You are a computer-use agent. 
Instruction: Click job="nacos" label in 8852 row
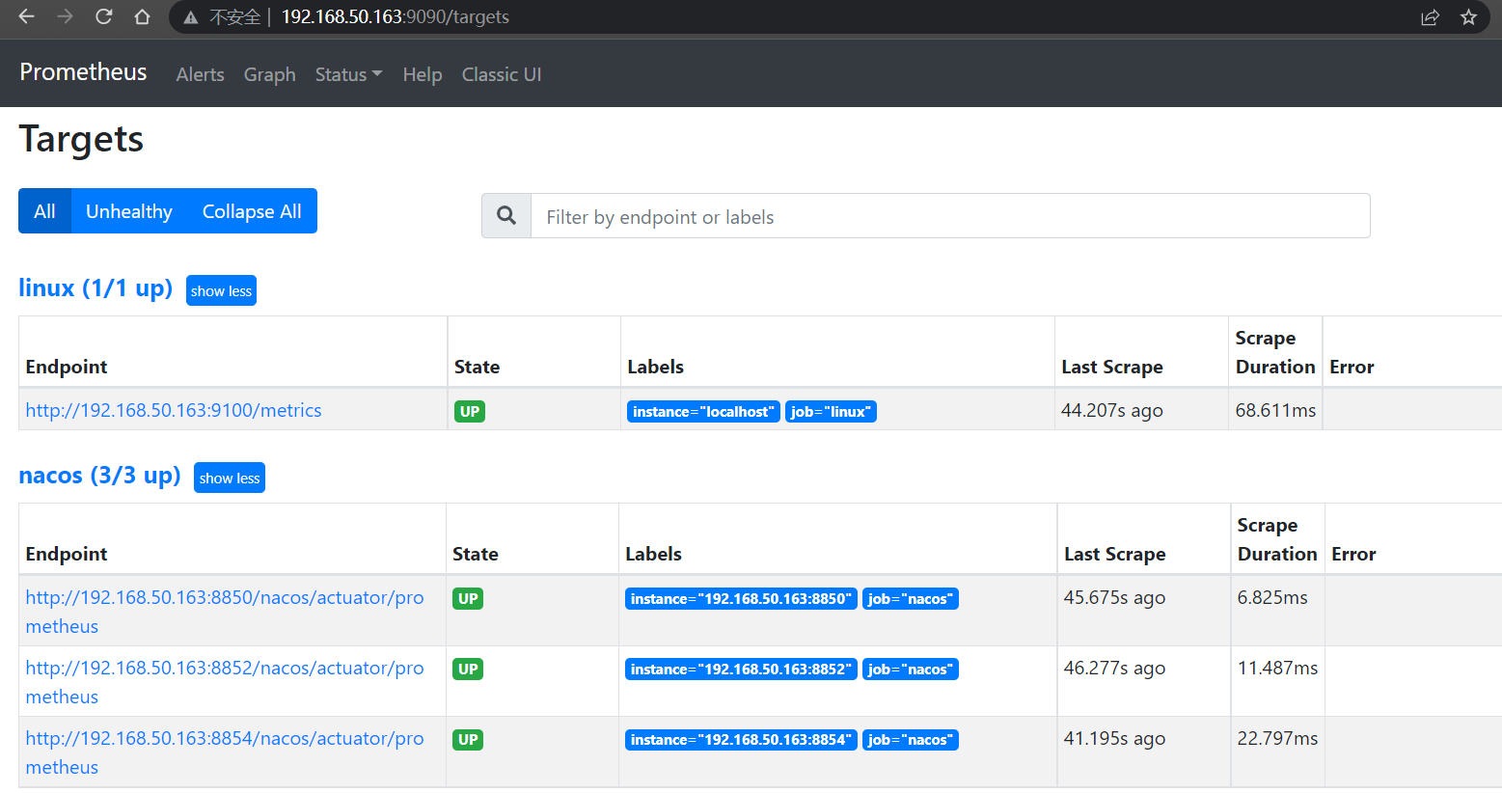tap(911, 669)
